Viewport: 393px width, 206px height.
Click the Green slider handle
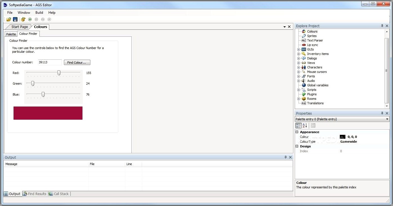click(x=33, y=84)
